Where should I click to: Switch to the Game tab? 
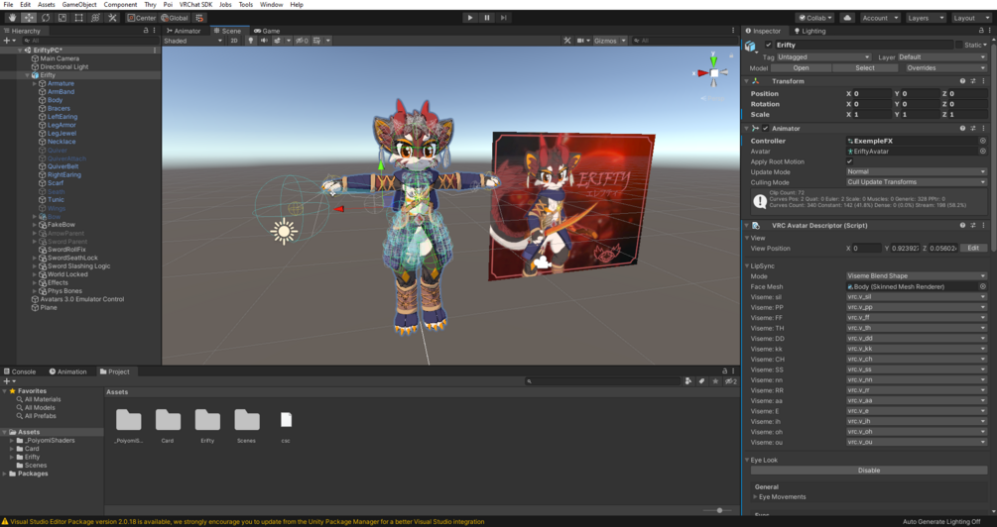pos(267,31)
